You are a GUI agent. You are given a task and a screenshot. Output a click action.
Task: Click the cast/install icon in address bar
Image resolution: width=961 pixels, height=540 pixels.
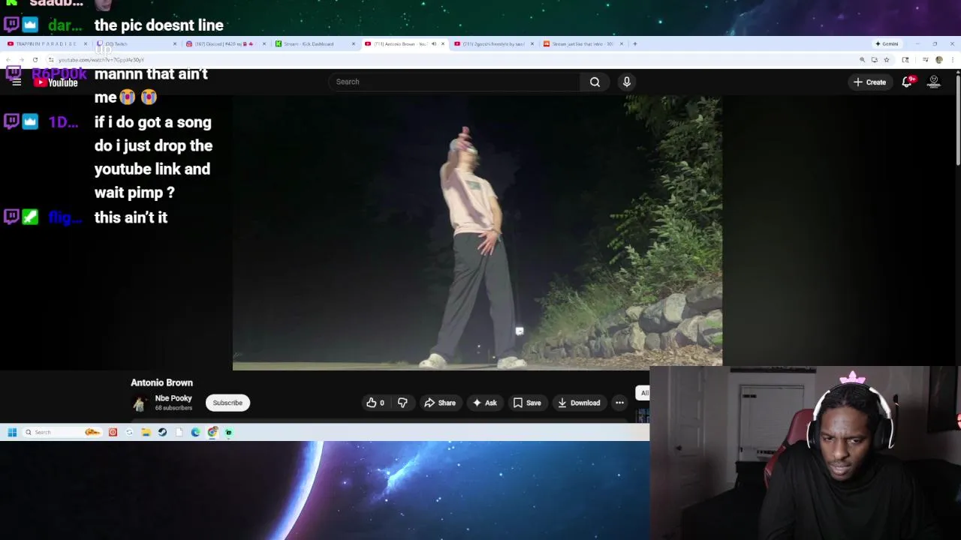coord(874,59)
